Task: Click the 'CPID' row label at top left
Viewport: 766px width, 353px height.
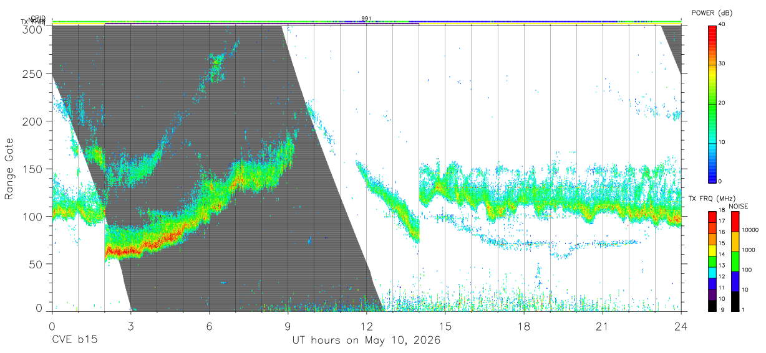Action: click(x=38, y=19)
